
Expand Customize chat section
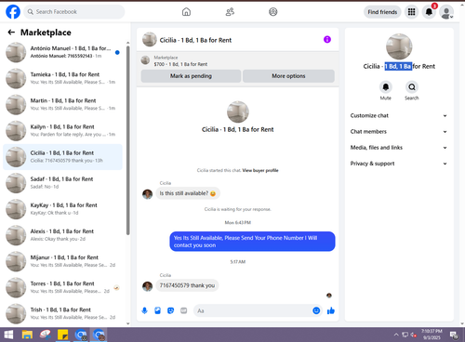(399, 115)
